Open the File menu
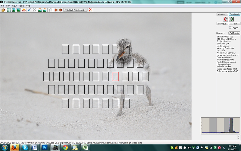The width and height of the screenshot is (241, 151). 3,6
